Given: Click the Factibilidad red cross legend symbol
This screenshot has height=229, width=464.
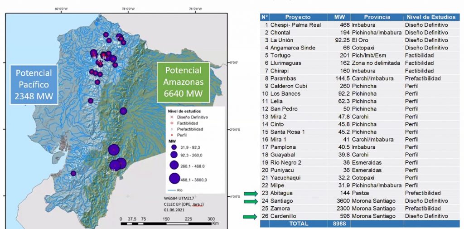Looking at the screenshot, I should [x=171, y=123].
